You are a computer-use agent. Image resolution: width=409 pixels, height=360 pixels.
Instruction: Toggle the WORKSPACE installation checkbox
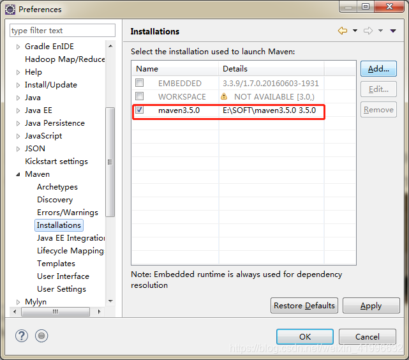click(140, 96)
